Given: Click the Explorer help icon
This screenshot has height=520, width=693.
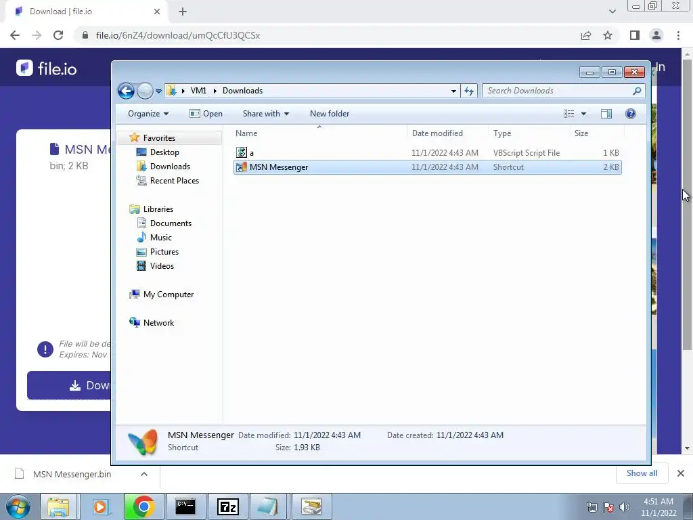Looking at the screenshot, I should pos(631,114).
